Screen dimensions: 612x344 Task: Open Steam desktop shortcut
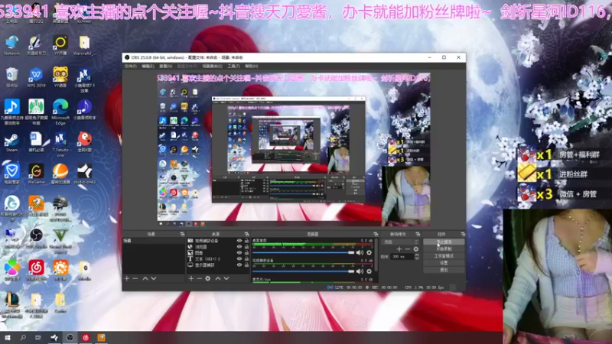(11, 143)
